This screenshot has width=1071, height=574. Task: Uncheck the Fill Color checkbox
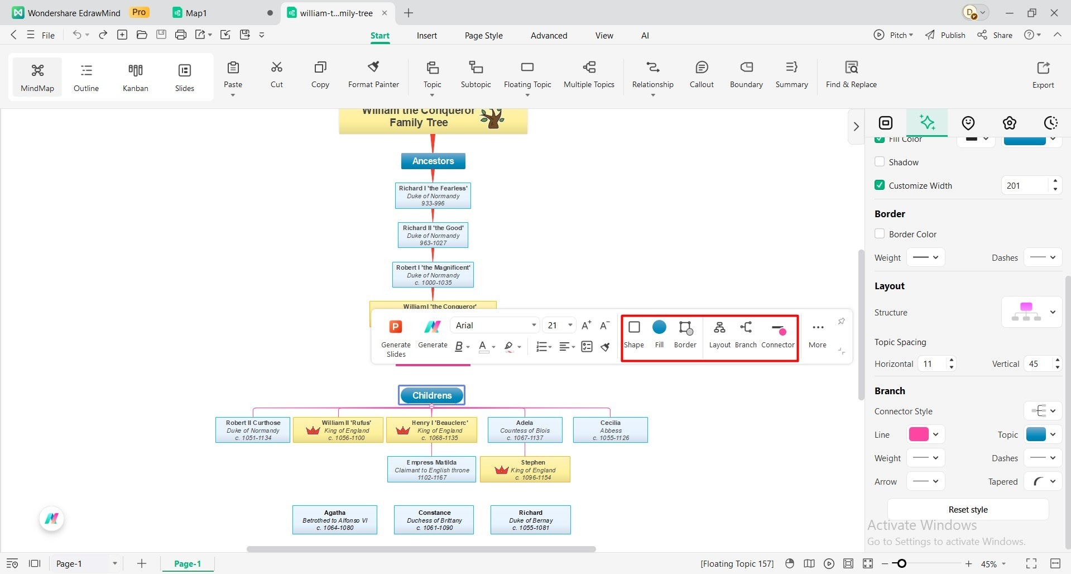coord(880,140)
